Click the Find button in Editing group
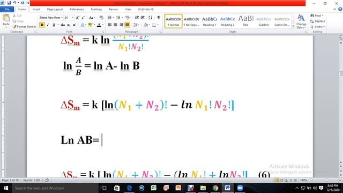The width and height of the screenshot is (343, 193). [x=317, y=16]
